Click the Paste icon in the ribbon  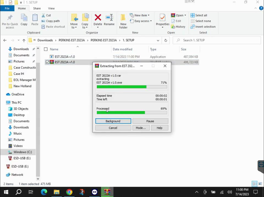[35, 20]
